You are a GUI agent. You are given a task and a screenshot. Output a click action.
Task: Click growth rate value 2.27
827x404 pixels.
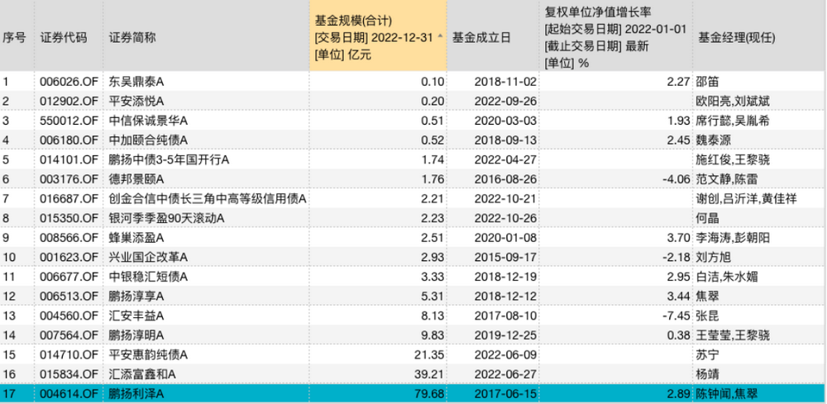tap(678, 82)
